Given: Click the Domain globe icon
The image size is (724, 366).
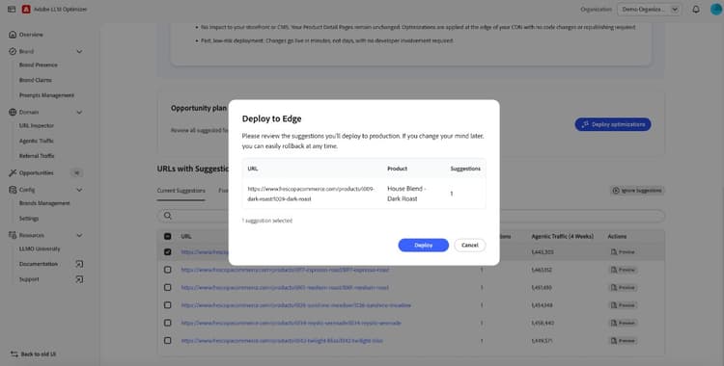Looking at the screenshot, I should pyautogui.click(x=13, y=112).
